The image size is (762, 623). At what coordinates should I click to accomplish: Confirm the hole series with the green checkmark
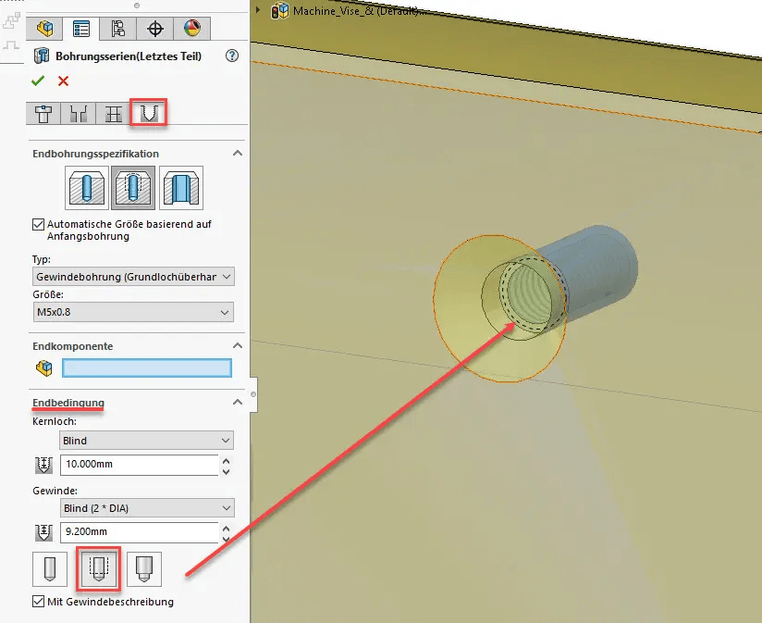(37, 81)
